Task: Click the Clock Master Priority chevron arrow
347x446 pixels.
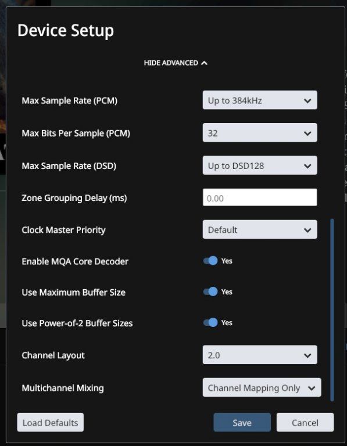Action: click(x=307, y=230)
